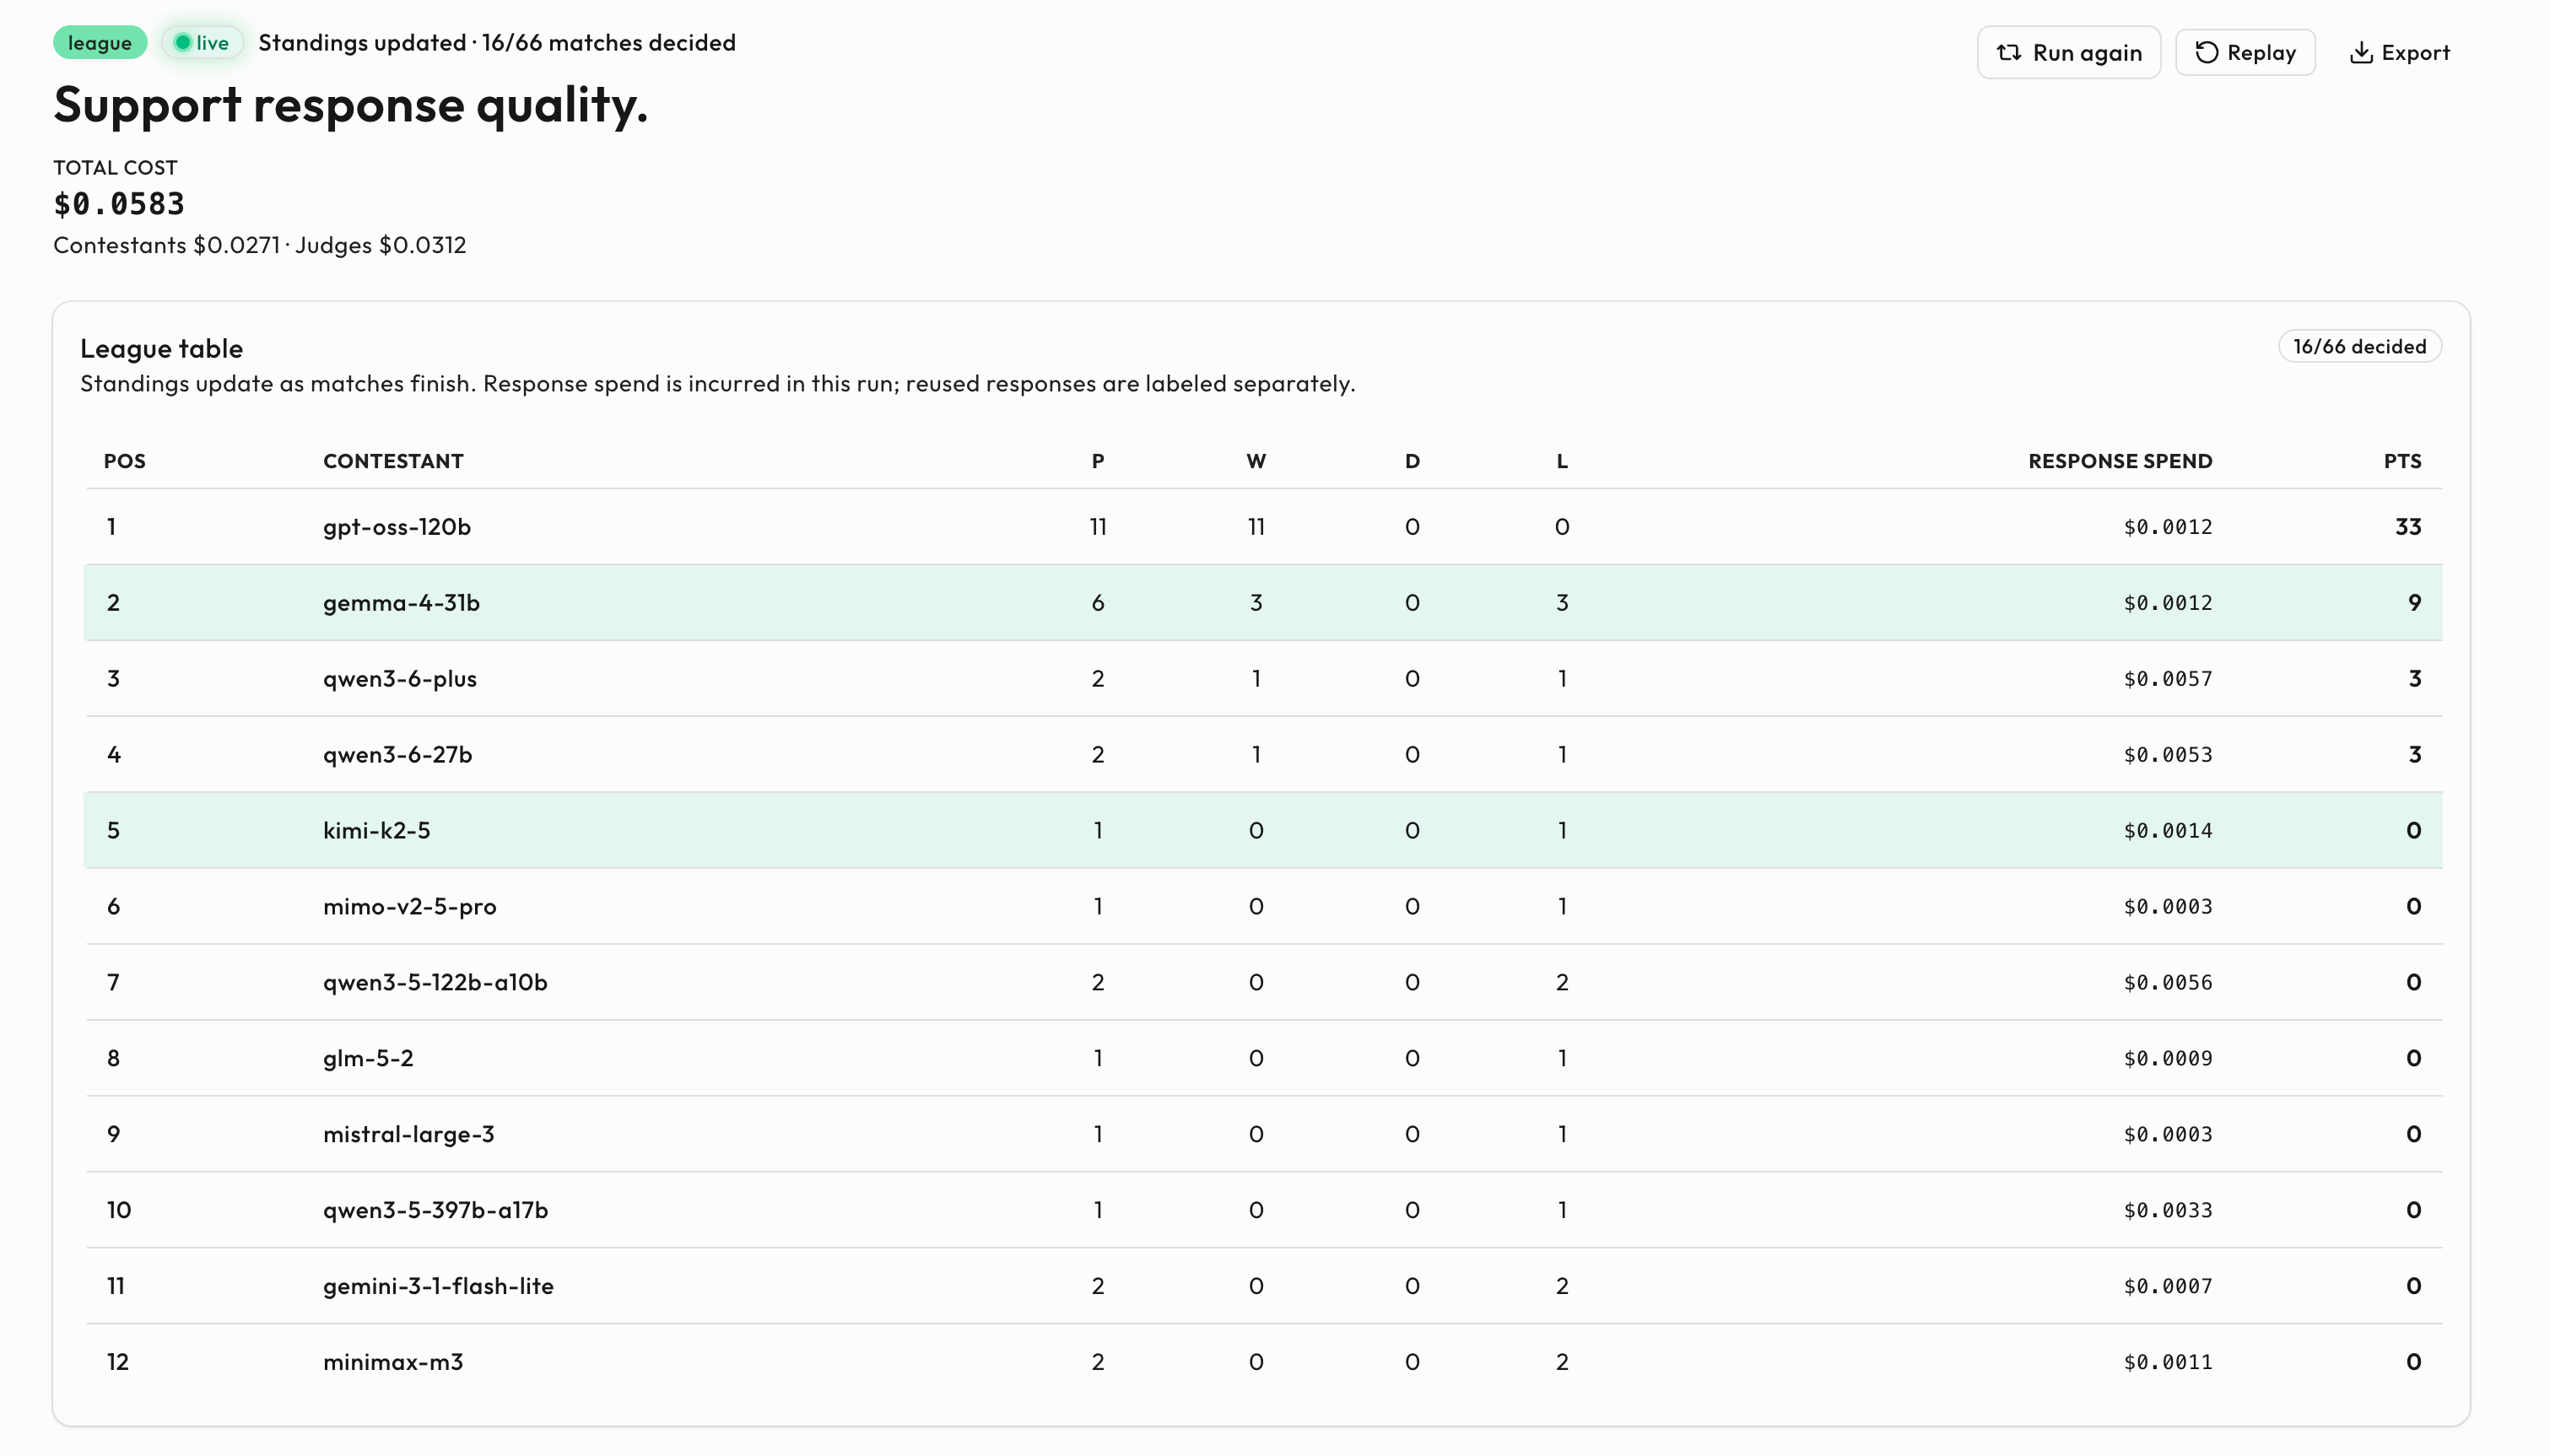
Task: Select the minimax-m3 contestant name
Action: click(x=392, y=1362)
